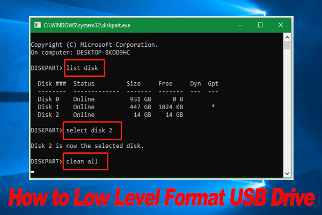Click the '931 GB' size value
Viewport: 322px width, 215px height.
click(141, 99)
